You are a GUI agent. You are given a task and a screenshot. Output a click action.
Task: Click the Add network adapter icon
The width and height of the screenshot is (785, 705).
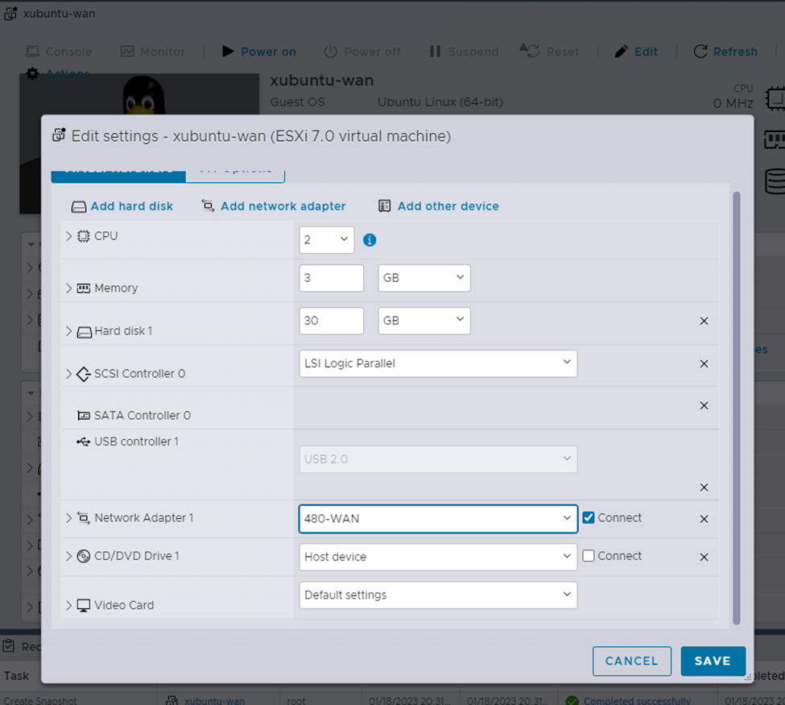point(208,205)
